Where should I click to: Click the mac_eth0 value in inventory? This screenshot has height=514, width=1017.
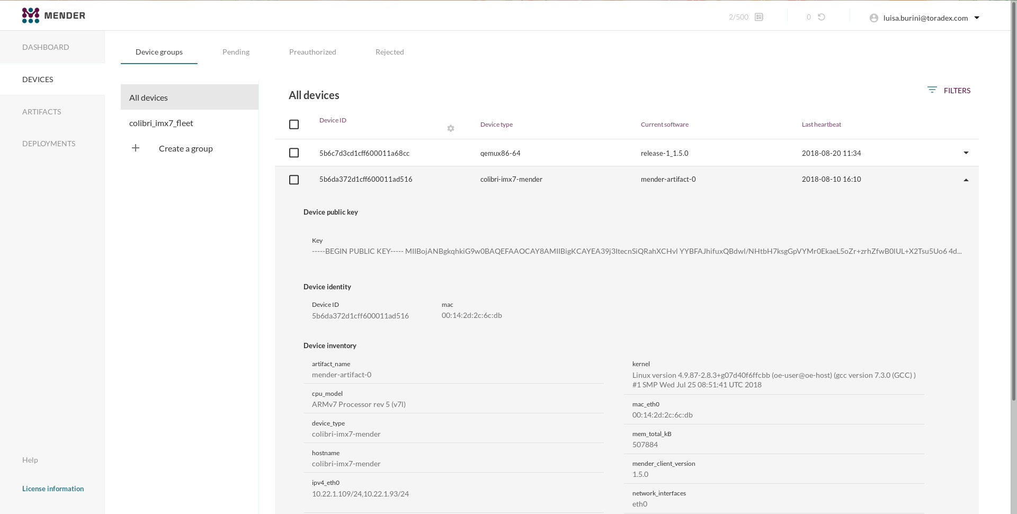[x=663, y=415]
